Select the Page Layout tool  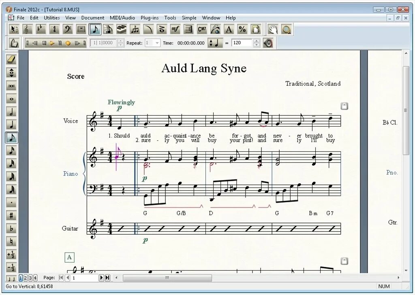point(256,29)
